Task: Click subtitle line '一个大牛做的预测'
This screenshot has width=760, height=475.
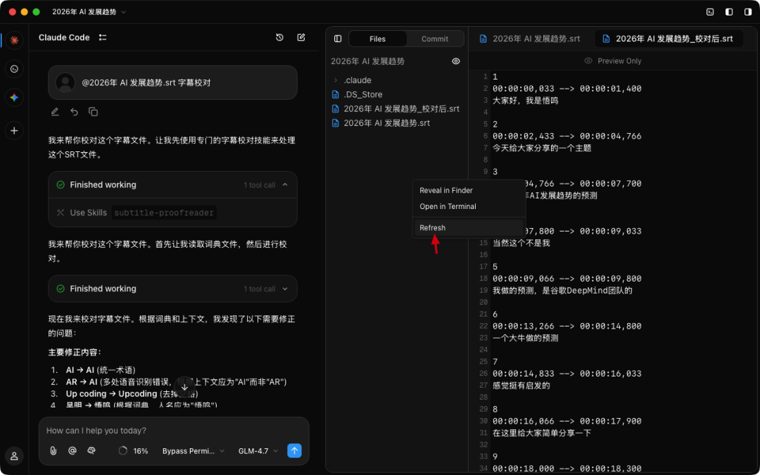Action: click(x=526, y=338)
